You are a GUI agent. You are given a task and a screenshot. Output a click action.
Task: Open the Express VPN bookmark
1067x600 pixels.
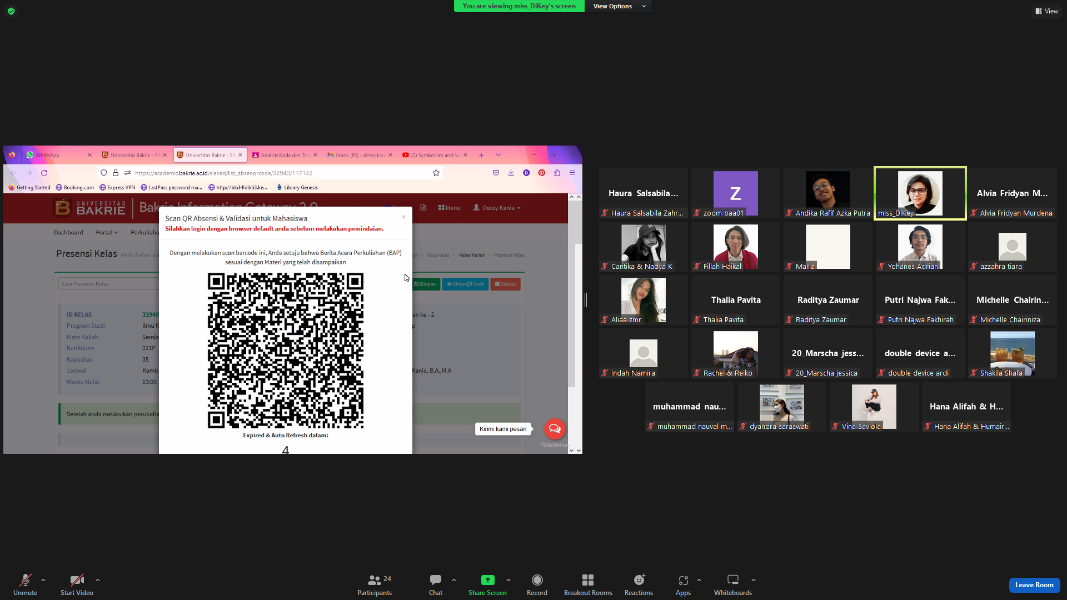117,187
